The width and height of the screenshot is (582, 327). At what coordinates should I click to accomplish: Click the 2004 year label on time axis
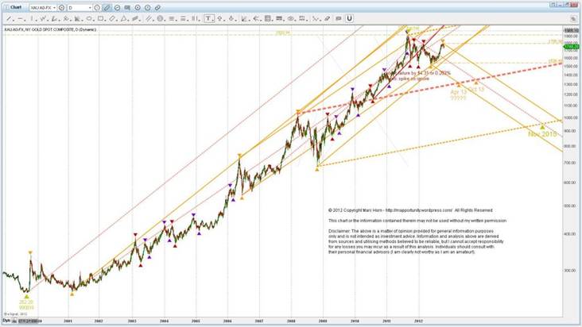[x=164, y=321]
